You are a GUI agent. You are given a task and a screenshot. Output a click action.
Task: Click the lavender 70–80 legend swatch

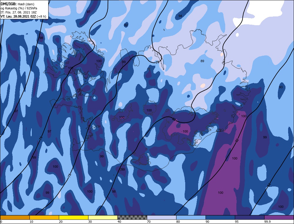(162, 218)
